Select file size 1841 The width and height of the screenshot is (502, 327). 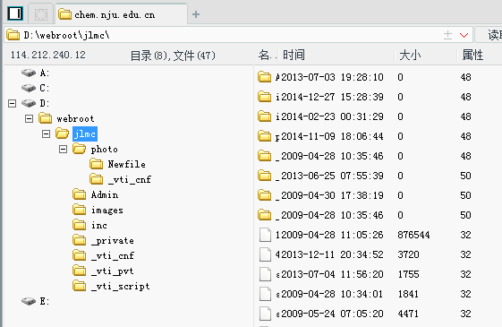[408, 294]
